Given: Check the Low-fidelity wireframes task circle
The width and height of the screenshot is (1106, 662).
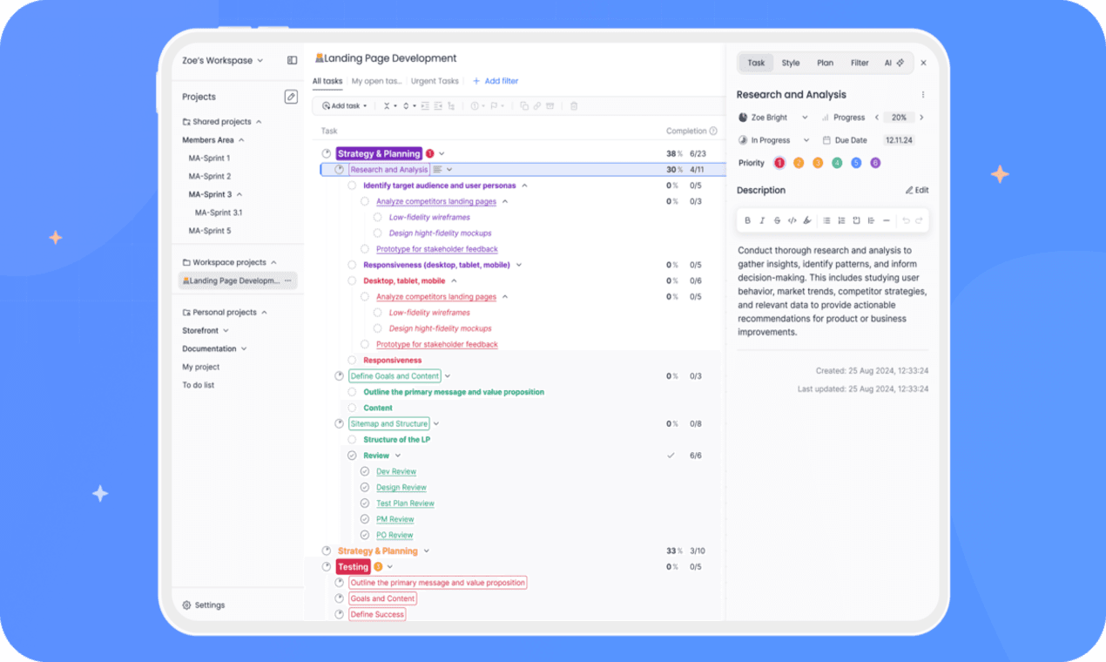Looking at the screenshot, I should point(378,218).
